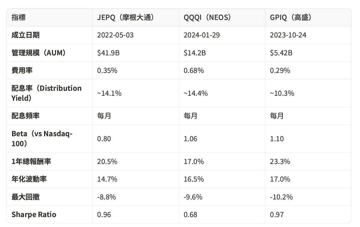Click the GPIQ（高盛）column header
Viewport: 360px width, 227px height.
tap(291, 17)
